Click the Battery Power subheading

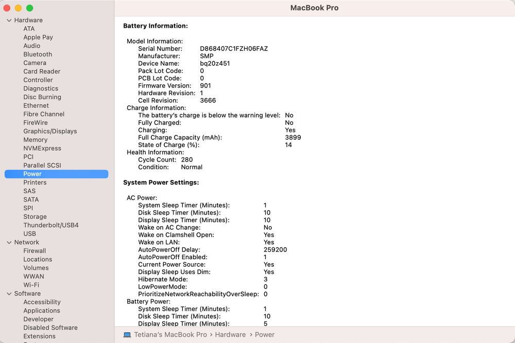[x=148, y=302]
